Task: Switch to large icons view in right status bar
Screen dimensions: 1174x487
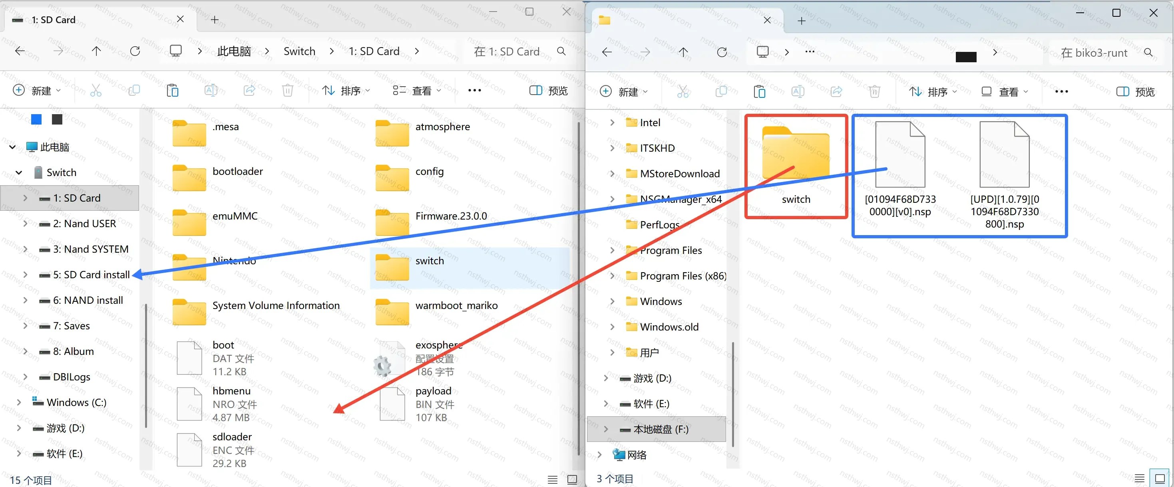Action: pos(1160,478)
